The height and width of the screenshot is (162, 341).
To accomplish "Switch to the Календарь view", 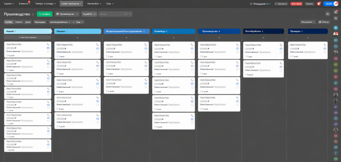I will (x=40, y=22).
